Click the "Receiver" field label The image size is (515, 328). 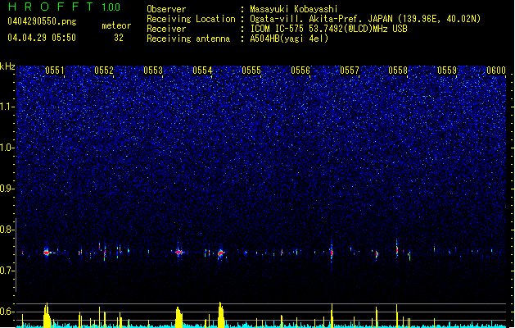166,29
